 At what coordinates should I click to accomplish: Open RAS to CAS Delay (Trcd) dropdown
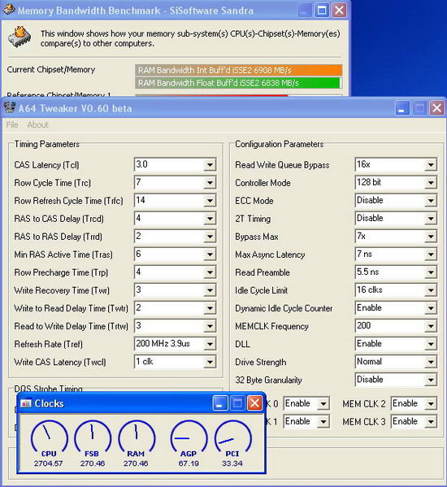(210, 219)
